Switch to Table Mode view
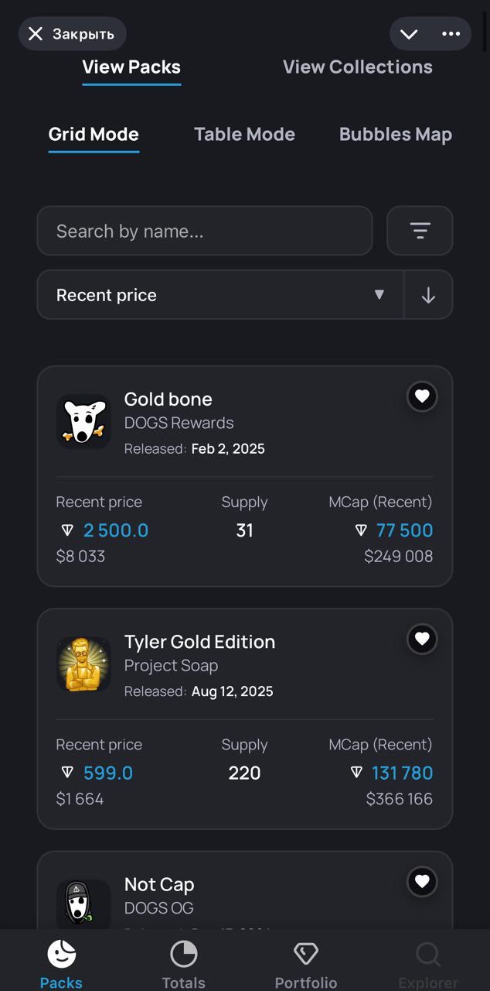This screenshot has height=991, width=490. pos(244,134)
